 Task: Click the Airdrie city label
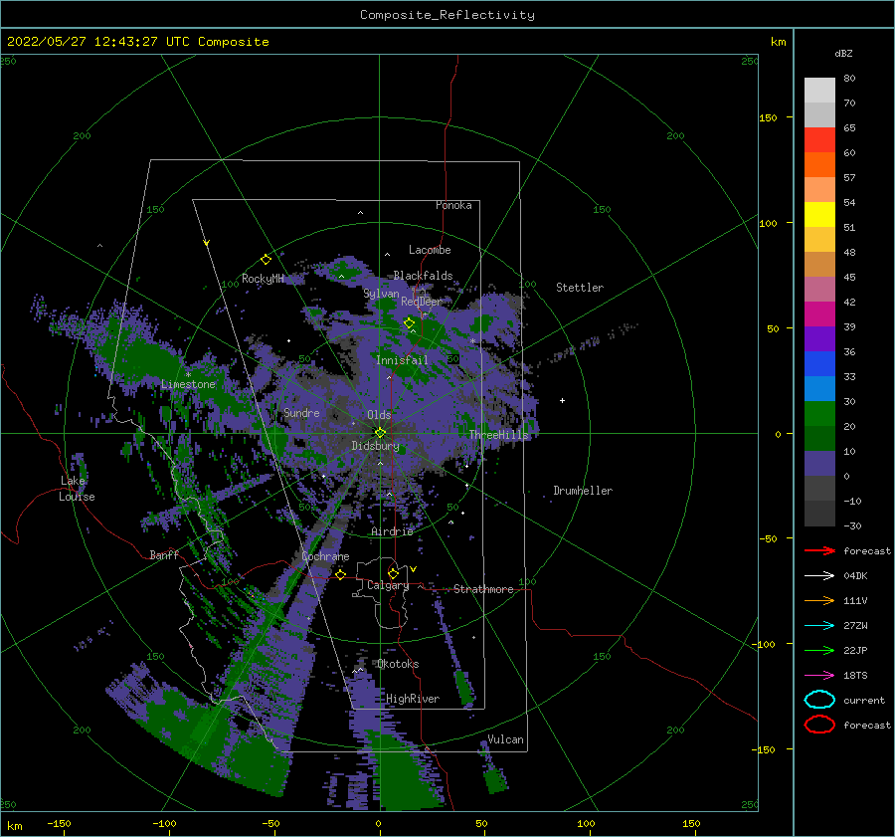[x=392, y=531]
